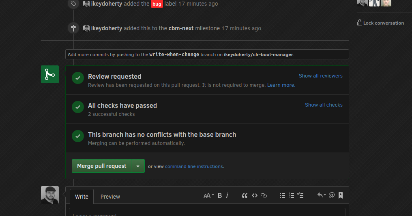Click the no conflicts checkmark icon
This screenshot has height=216, width=412.
[x=78, y=136]
